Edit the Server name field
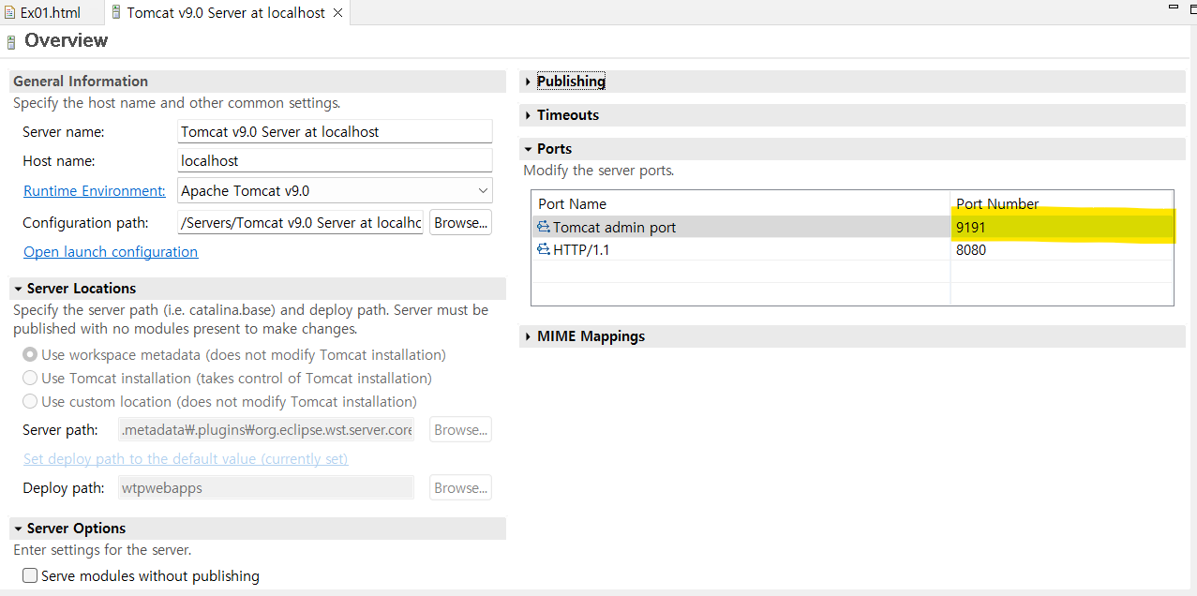 pyautogui.click(x=335, y=132)
